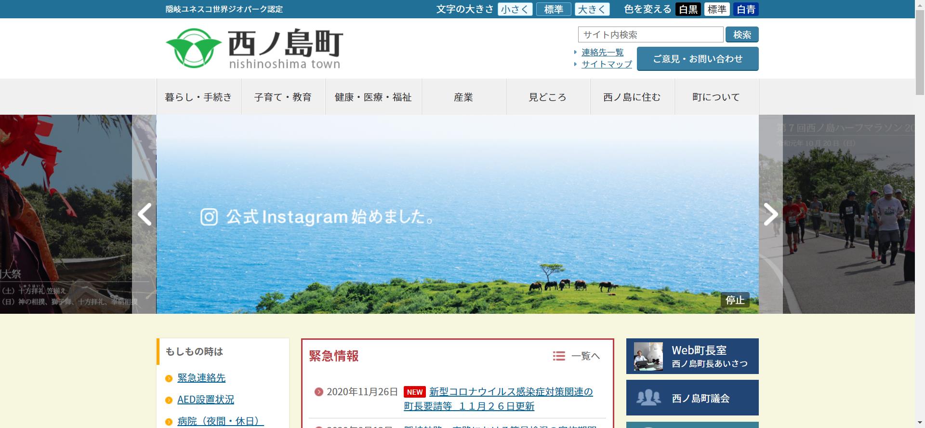
Task: Click the 2020年11月26日 date text
Action: tap(362, 392)
